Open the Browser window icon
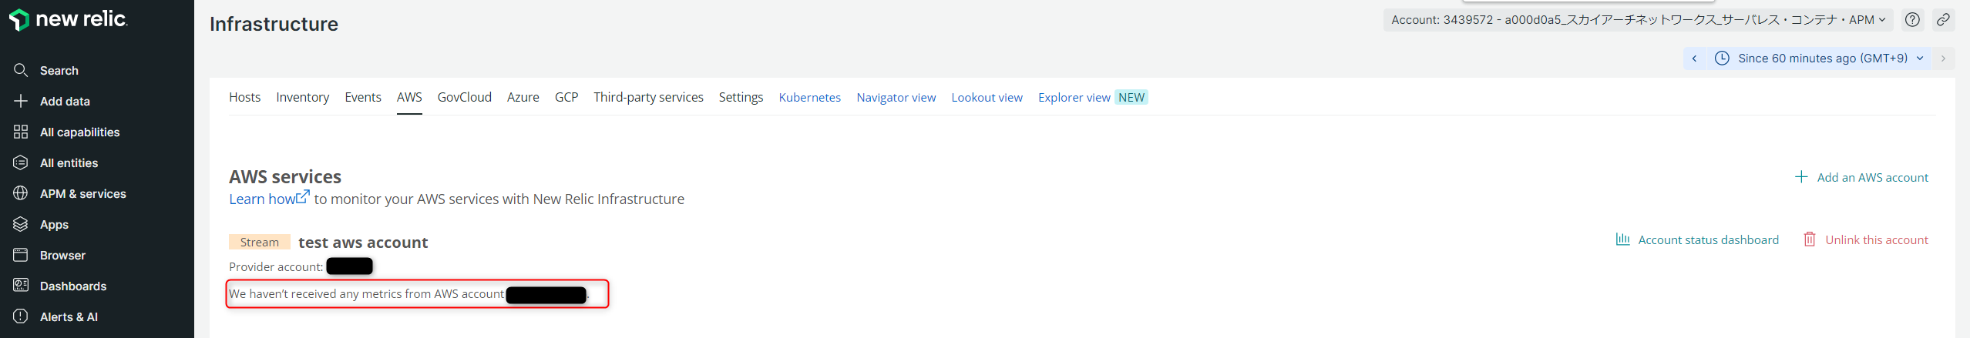This screenshot has height=338, width=1970. [21, 255]
